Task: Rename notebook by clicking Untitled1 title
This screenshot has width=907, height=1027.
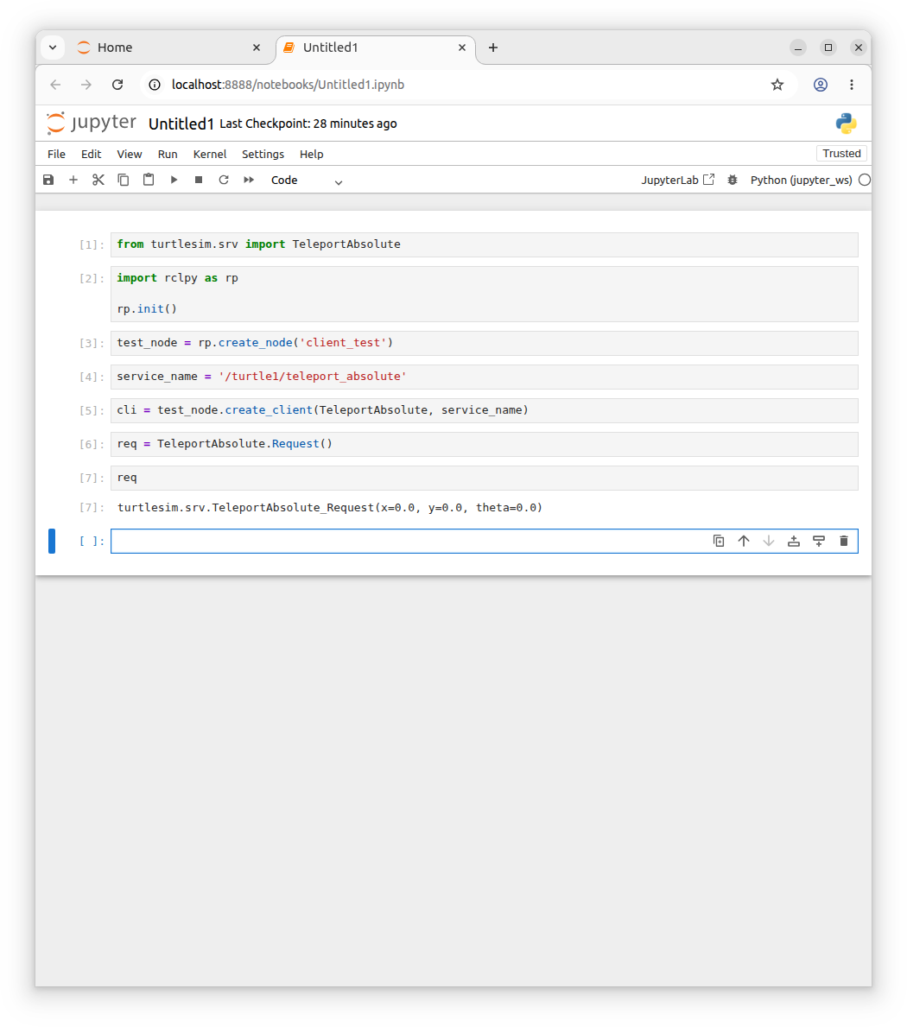Action: 181,124
